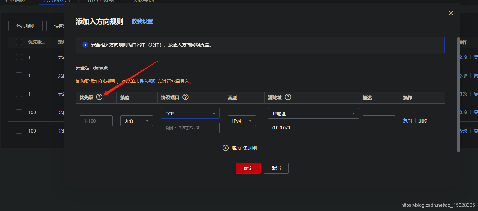Open the IPv4 type dropdown
The height and width of the screenshot is (211, 478).
pyautogui.click(x=242, y=121)
